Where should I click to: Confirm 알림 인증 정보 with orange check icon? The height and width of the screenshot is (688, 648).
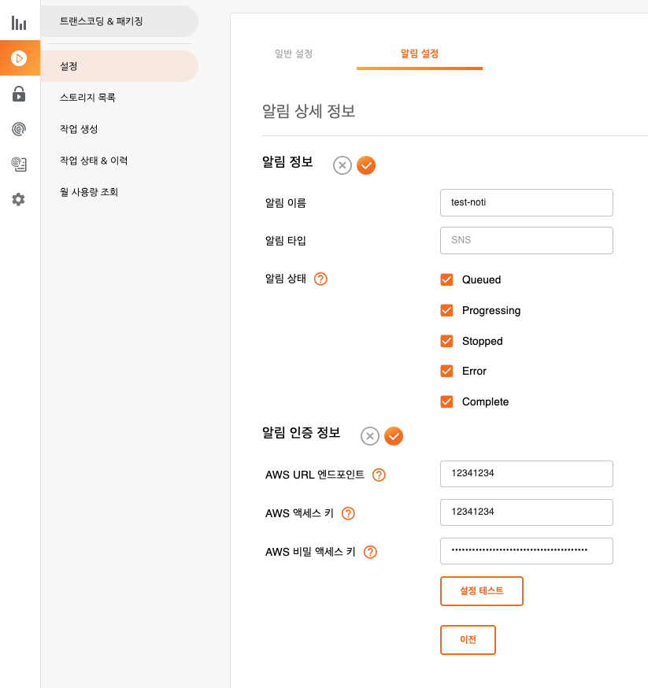tap(394, 436)
